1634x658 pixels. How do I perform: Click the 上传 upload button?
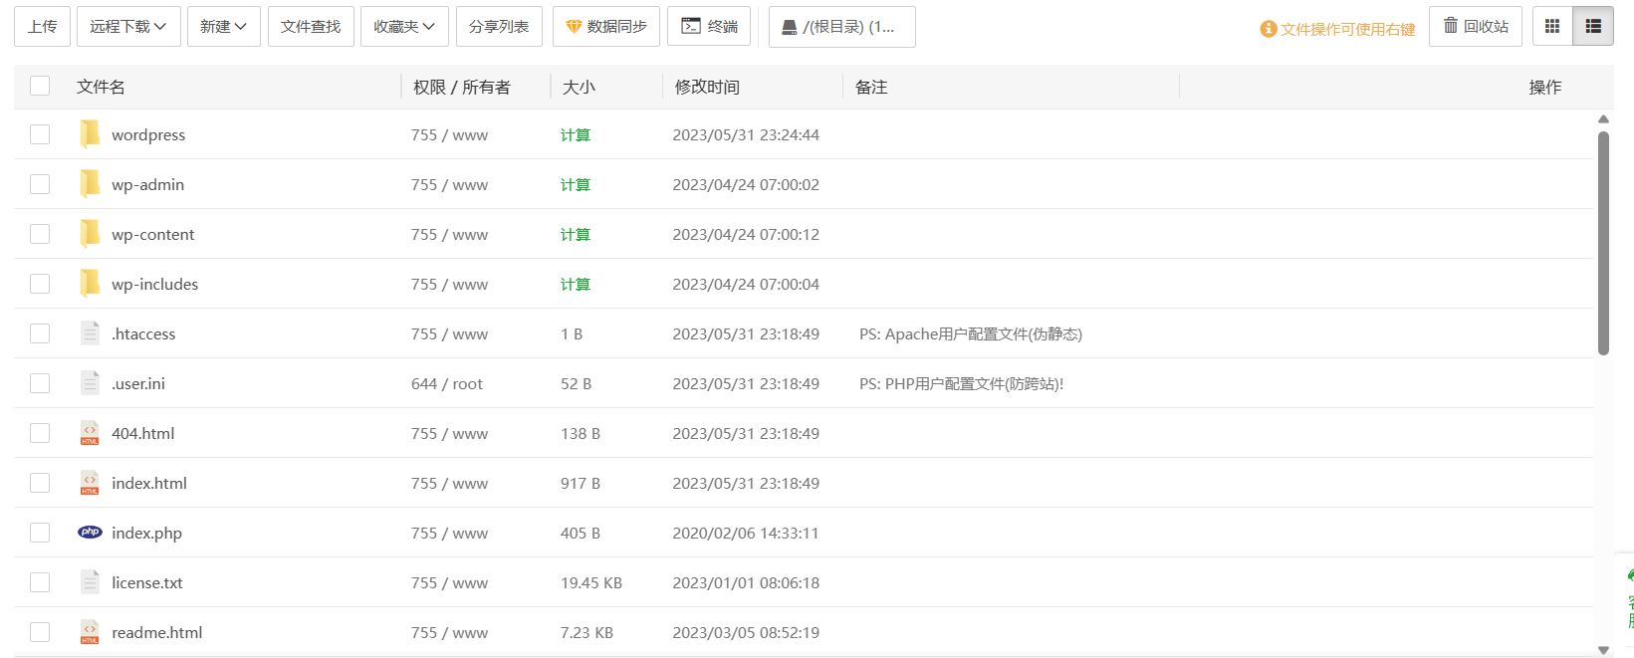(42, 27)
